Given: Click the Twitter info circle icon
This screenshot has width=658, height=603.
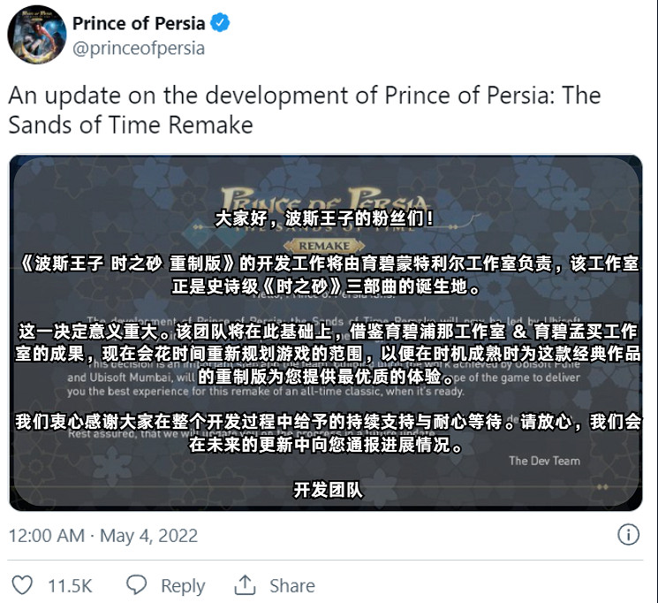Looking at the screenshot, I should (627, 535).
